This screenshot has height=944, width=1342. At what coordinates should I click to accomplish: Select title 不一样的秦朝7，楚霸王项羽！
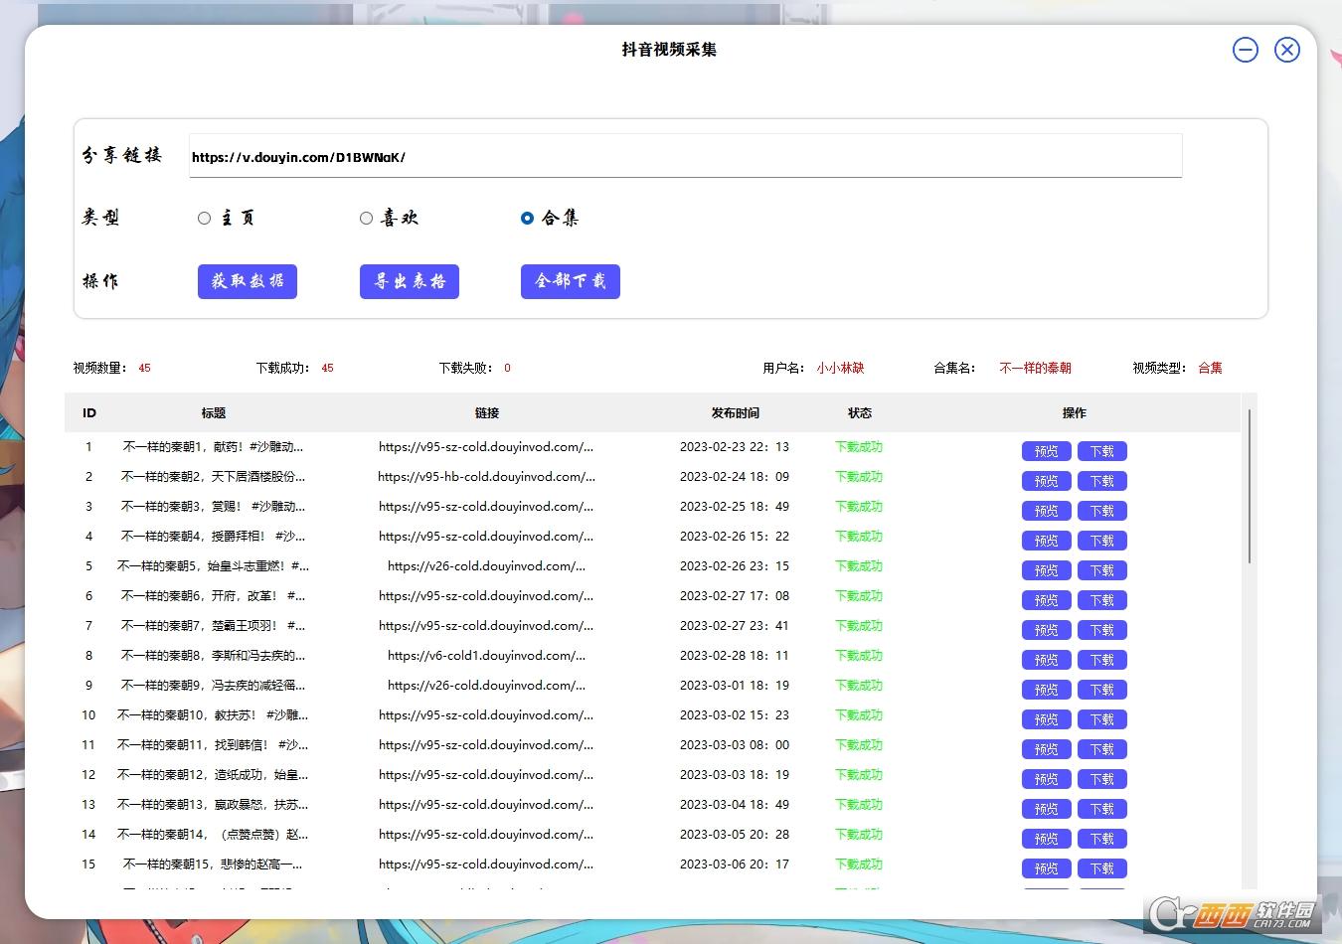tap(214, 626)
